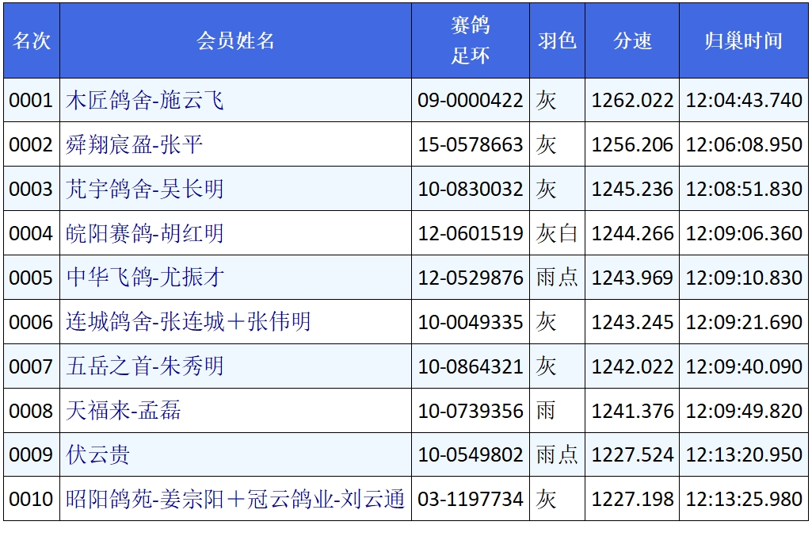
Task: Select return time 12:09:40.090
Action: pyautogui.click(x=744, y=366)
